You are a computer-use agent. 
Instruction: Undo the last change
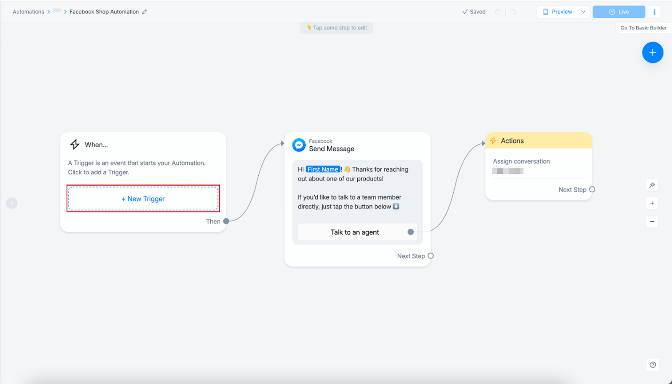(497, 11)
